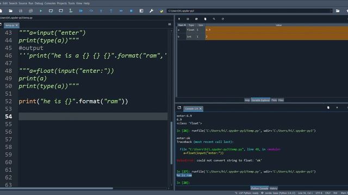Click the console input prompt In [28]
This screenshot has width=348, height=195.
pyautogui.click(x=183, y=183)
